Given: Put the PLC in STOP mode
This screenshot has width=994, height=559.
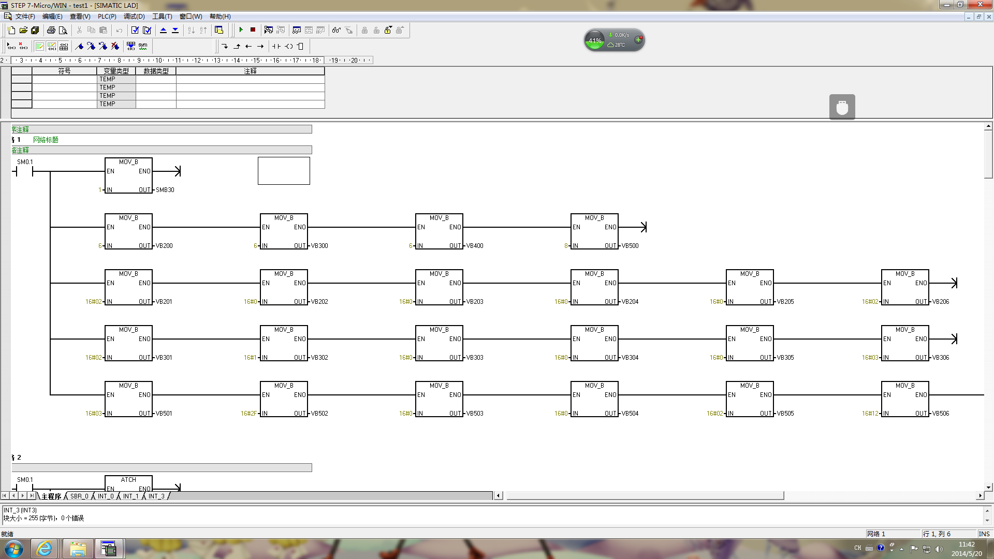Looking at the screenshot, I should coord(253,30).
